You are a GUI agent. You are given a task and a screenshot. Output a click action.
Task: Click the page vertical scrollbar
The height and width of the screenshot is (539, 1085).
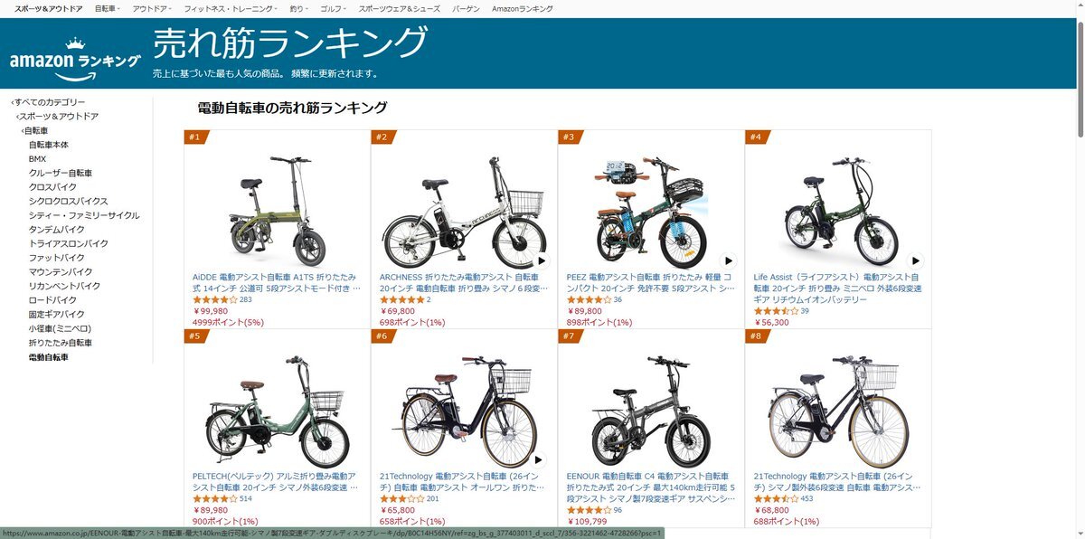pos(1080,271)
